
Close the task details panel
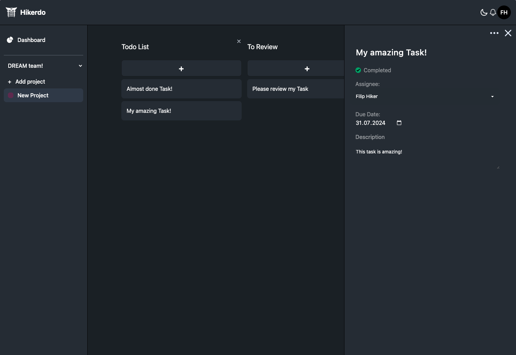coord(508,33)
